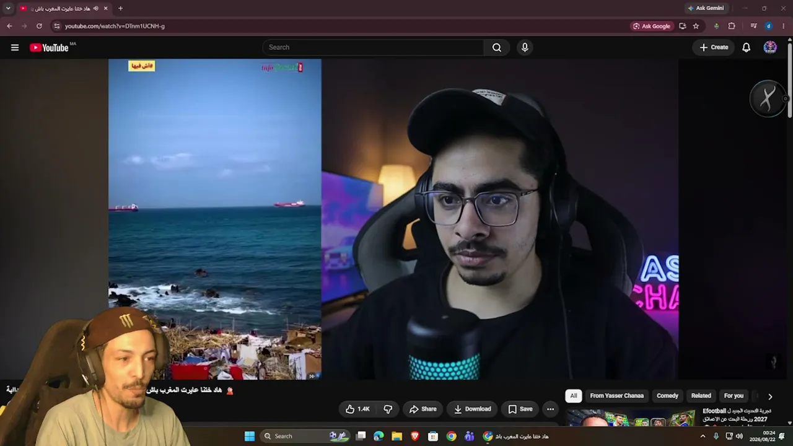Save the video to a playlist
The height and width of the screenshot is (446, 793).
520,409
